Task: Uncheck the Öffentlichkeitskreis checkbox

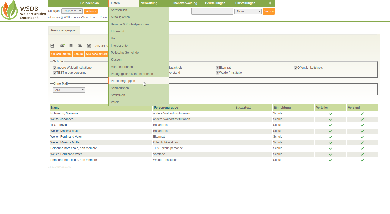Action: click(x=296, y=68)
